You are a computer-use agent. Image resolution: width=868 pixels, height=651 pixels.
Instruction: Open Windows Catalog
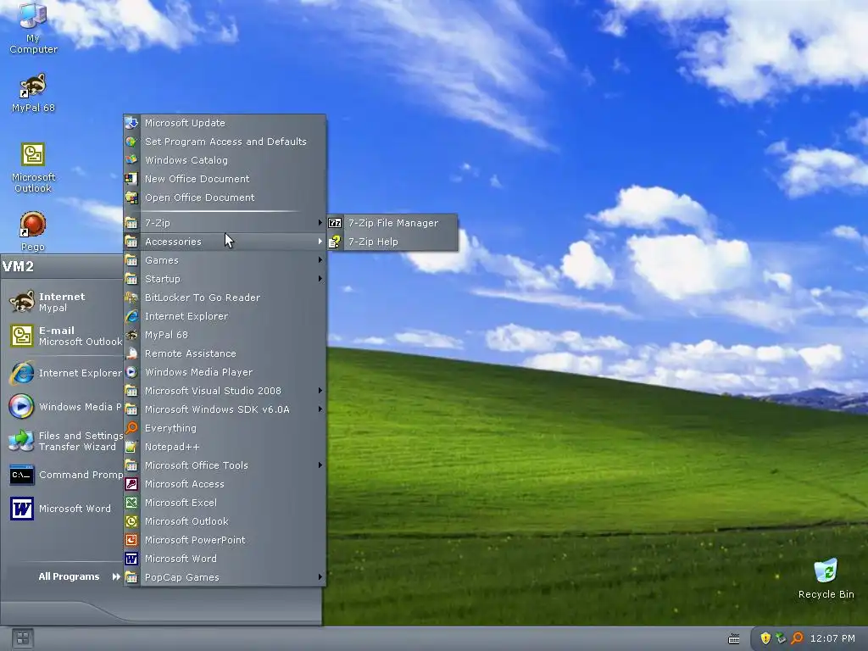point(225,160)
